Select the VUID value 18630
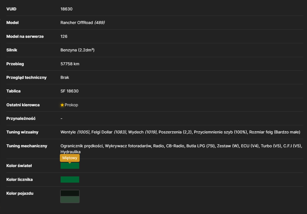The image size is (307, 214). 66,9
